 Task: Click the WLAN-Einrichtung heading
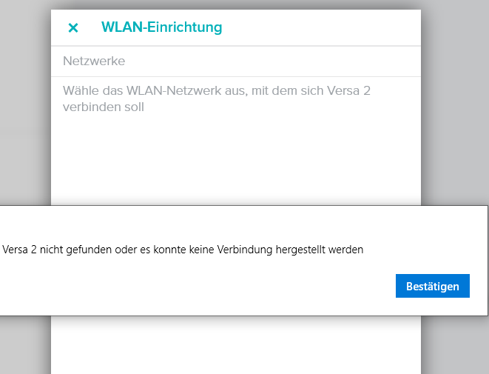tap(161, 27)
